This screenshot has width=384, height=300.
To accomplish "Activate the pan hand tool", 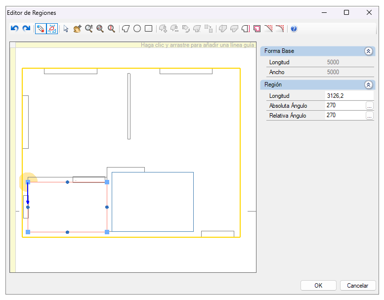I will coord(78,29).
